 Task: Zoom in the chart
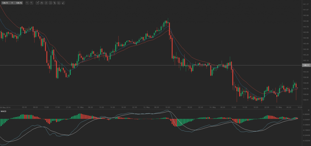31,3
